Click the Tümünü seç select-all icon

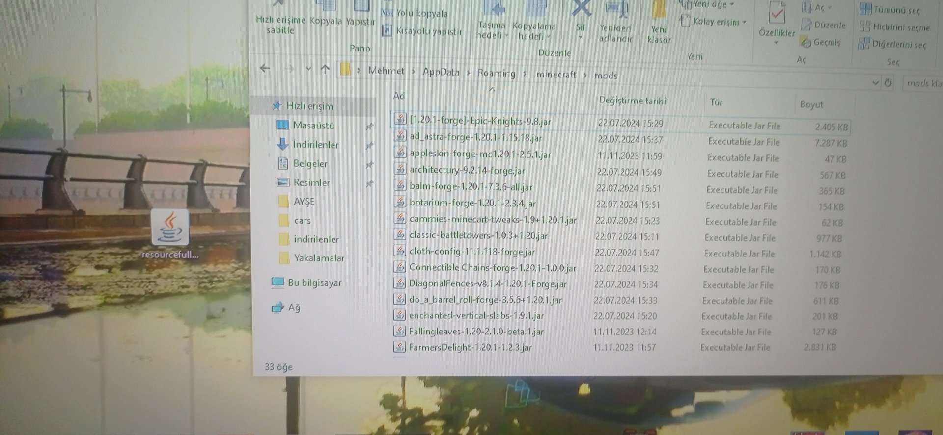point(865,9)
